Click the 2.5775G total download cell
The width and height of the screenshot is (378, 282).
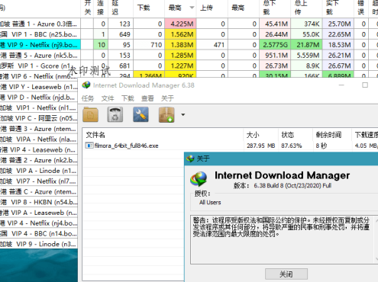click(275, 45)
